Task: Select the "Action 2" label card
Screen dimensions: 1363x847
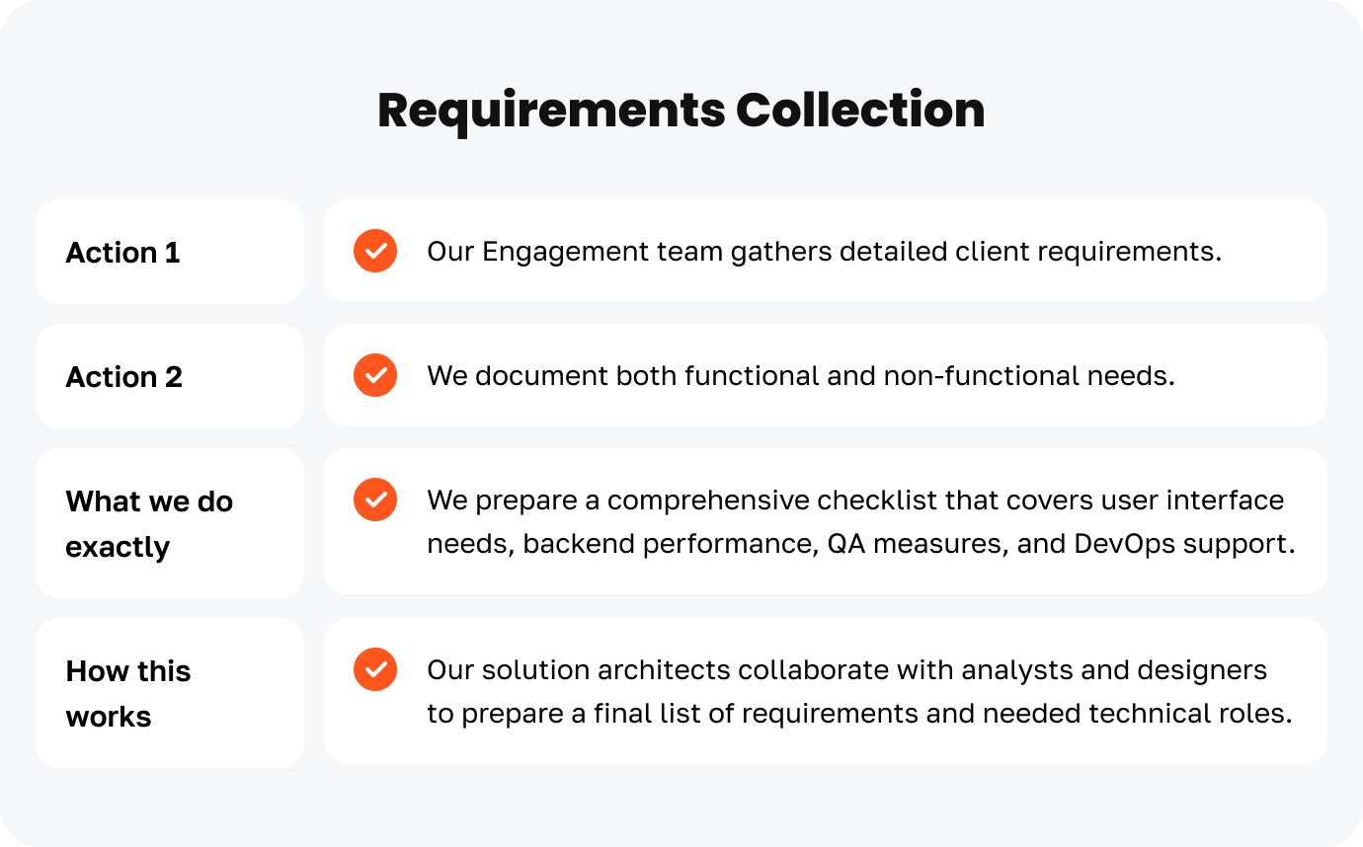Action: [x=169, y=377]
